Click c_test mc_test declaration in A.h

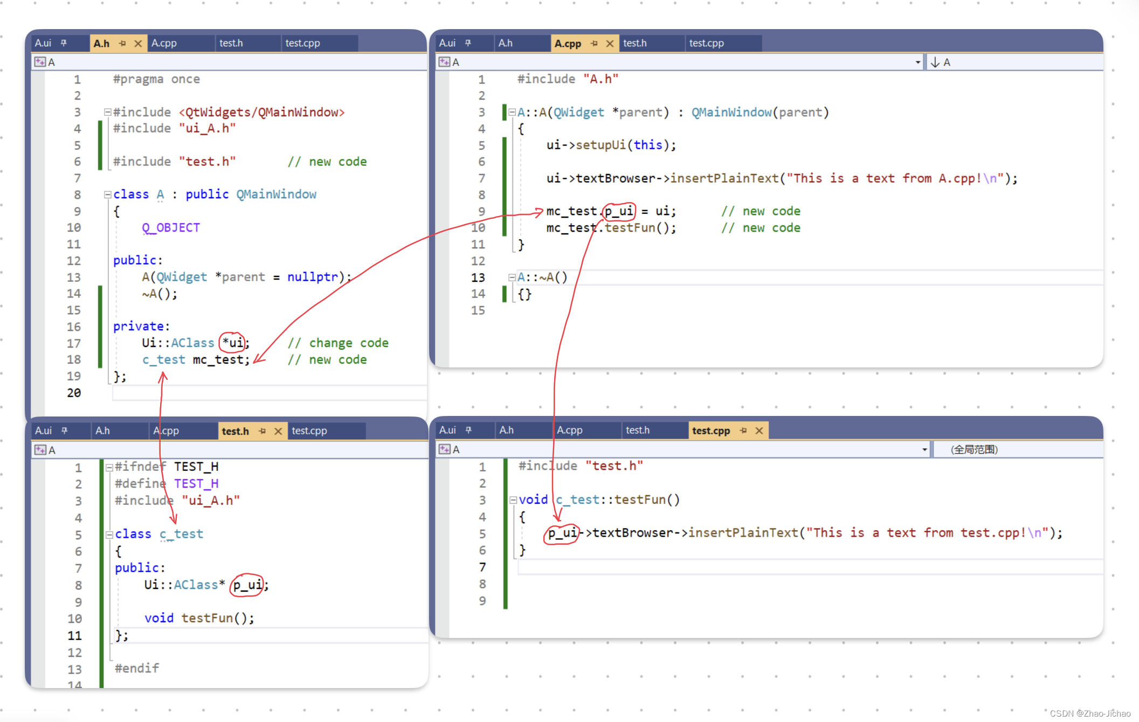(196, 360)
